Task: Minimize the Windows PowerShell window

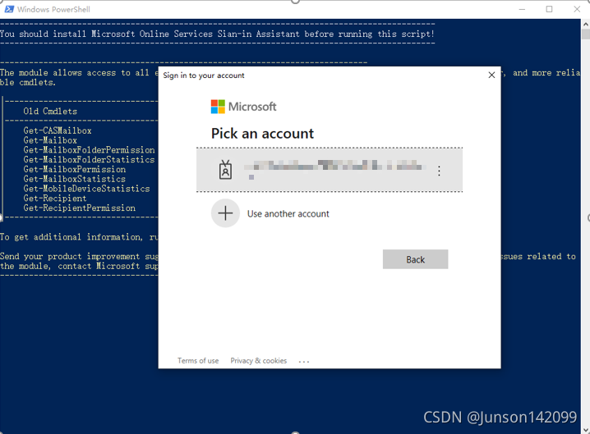Action: (522, 9)
